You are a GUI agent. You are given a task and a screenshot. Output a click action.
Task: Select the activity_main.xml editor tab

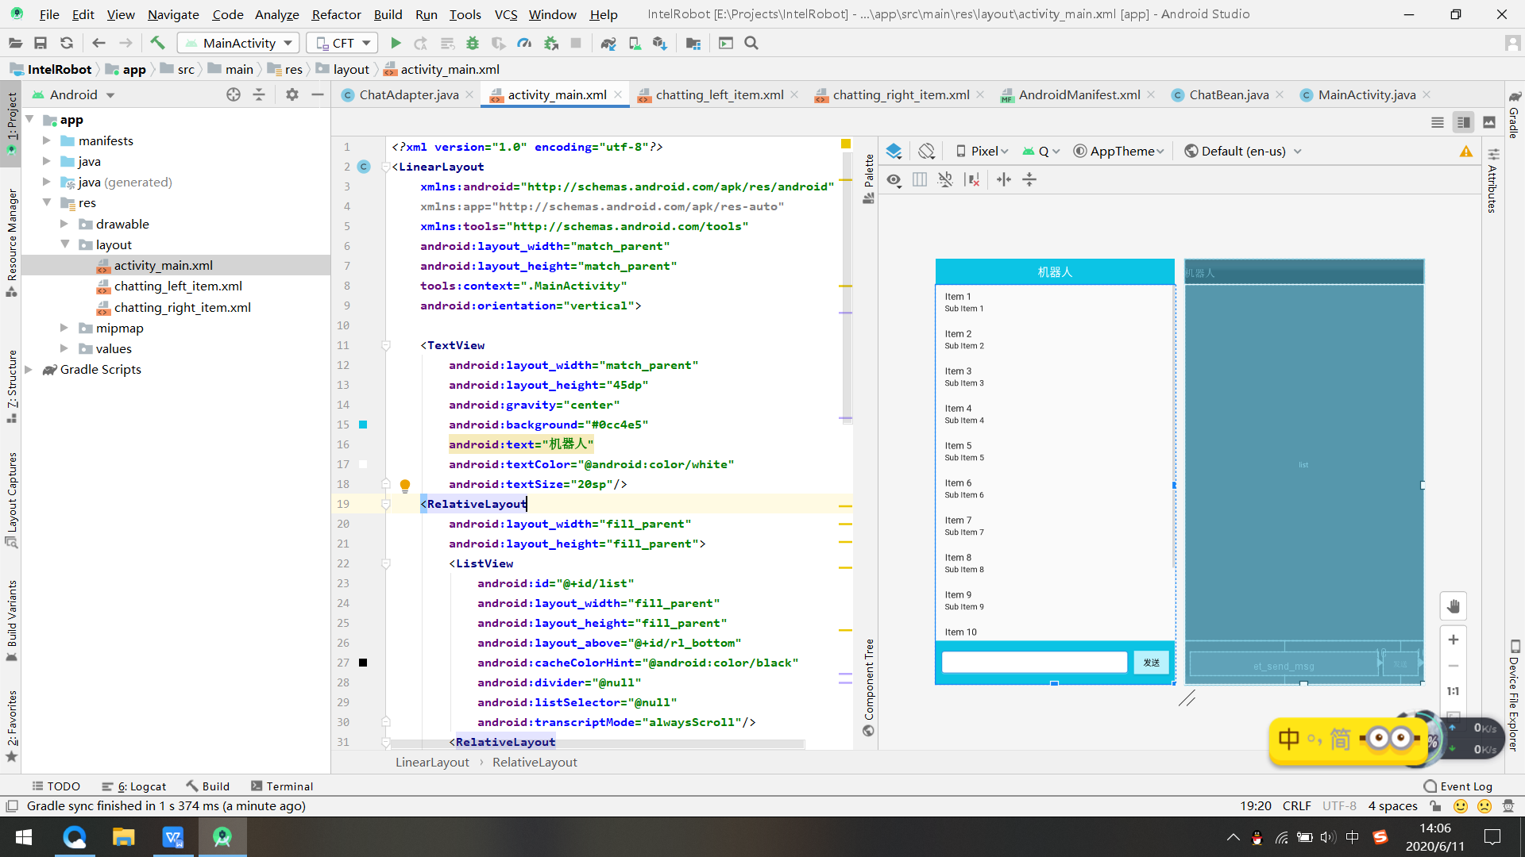point(556,94)
